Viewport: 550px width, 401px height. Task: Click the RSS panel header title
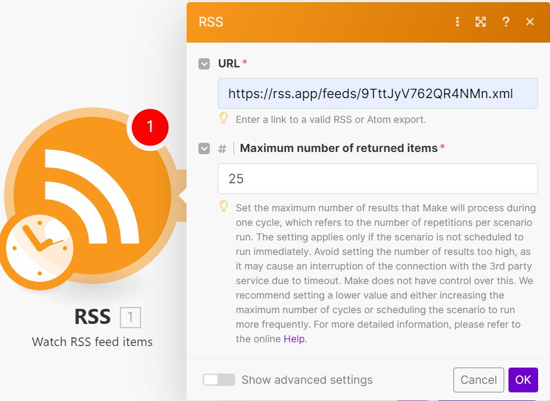pos(211,22)
